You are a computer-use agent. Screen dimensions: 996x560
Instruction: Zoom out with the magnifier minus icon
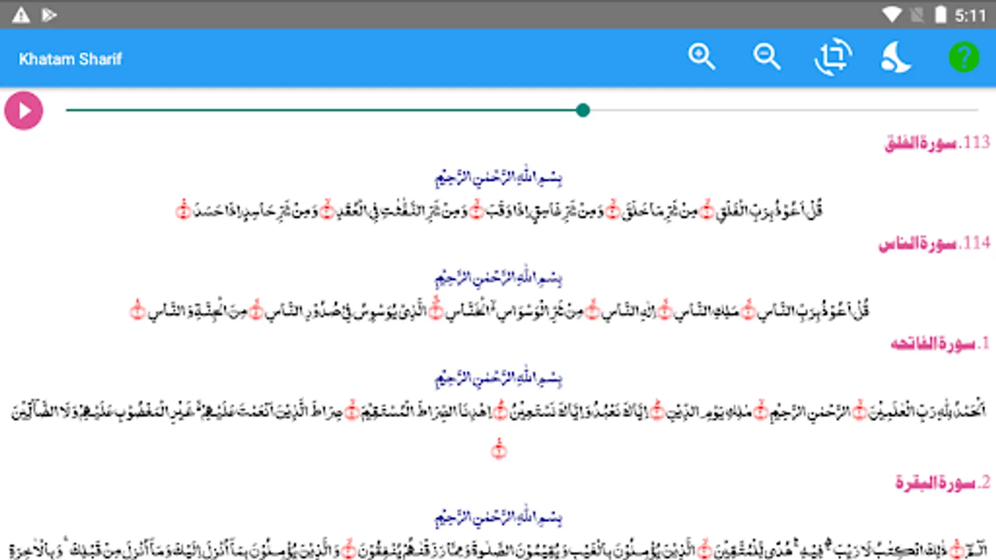pos(767,57)
